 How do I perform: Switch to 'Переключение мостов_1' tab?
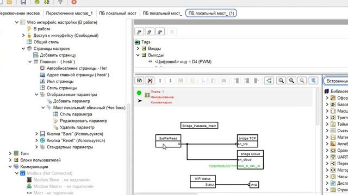69,13
